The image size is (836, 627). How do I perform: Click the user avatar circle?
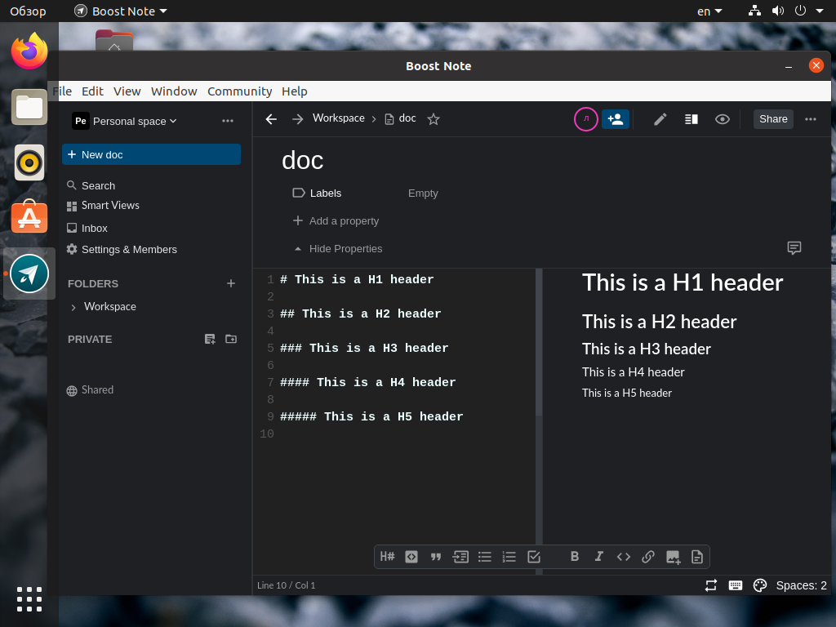pyautogui.click(x=585, y=119)
